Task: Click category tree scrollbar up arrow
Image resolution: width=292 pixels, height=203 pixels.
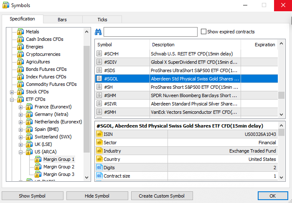Action: tap(86, 32)
